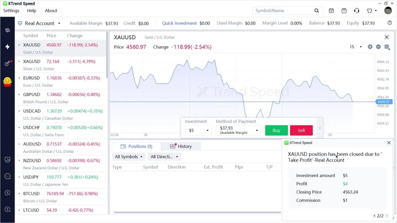Viewport: 397px width, 223px height.
Task: Open the gift box rewards icon
Action: click(344, 11)
